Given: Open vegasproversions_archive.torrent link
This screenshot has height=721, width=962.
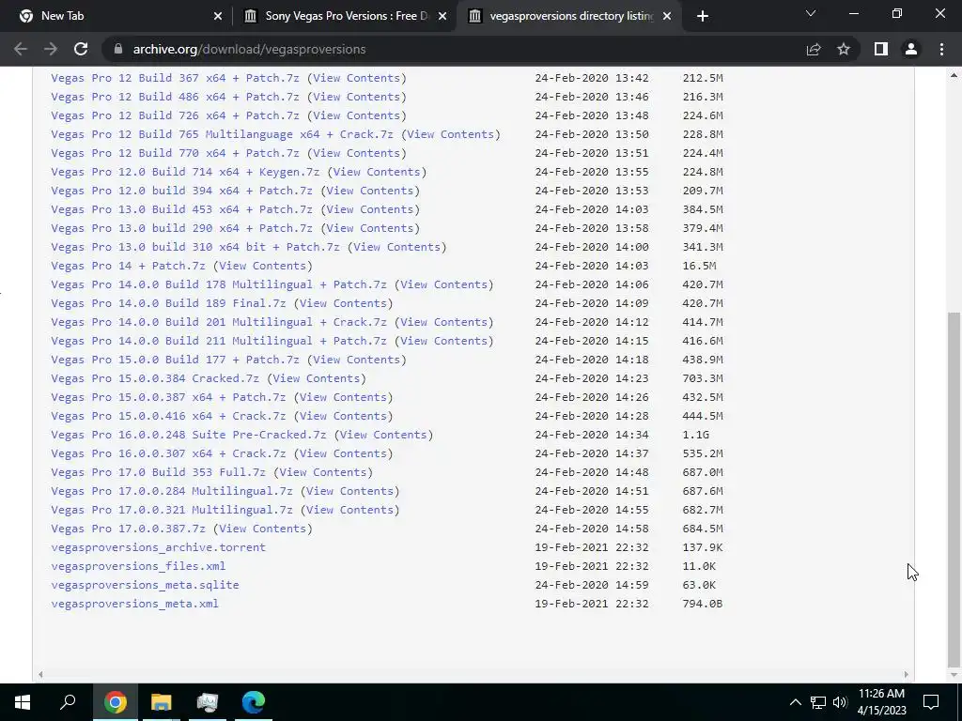Looking at the screenshot, I should [x=158, y=547].
